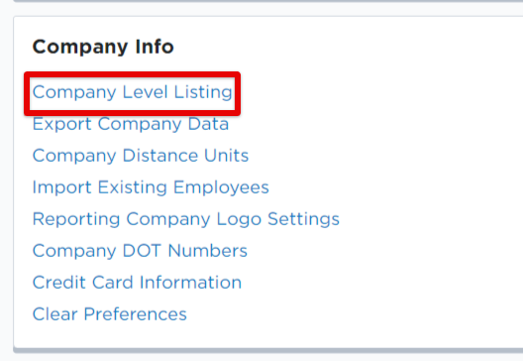Choose the link to export company data
523x361 pixels.
click(131, 124)
